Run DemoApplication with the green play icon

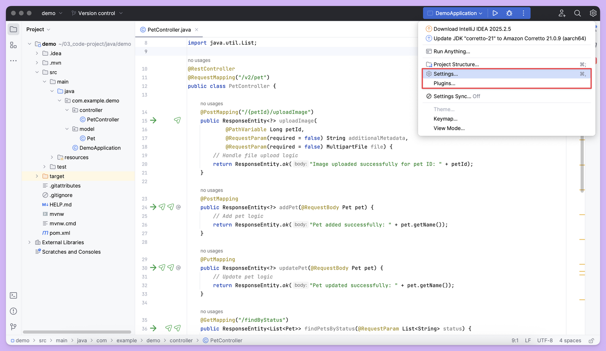pos(495,13)
